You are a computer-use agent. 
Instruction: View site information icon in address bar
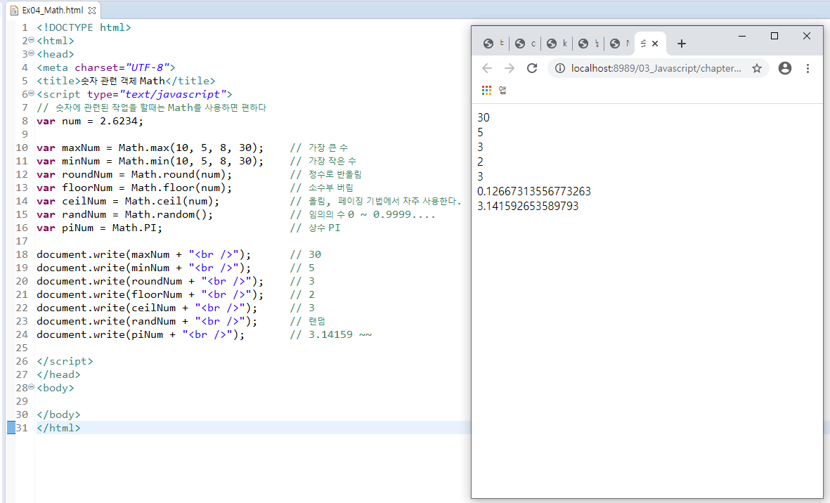[559, 68]
